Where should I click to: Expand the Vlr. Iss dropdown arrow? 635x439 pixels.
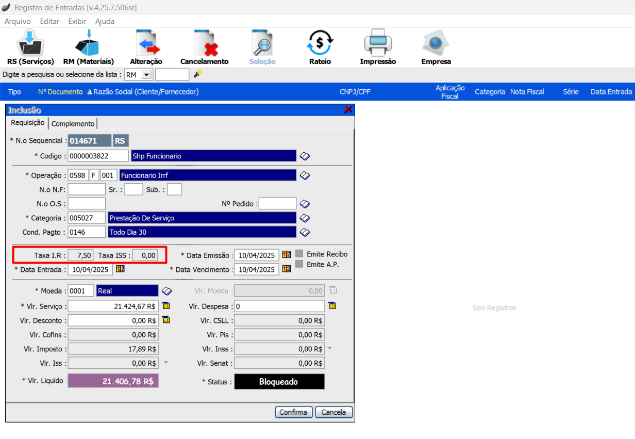[166, 363]
